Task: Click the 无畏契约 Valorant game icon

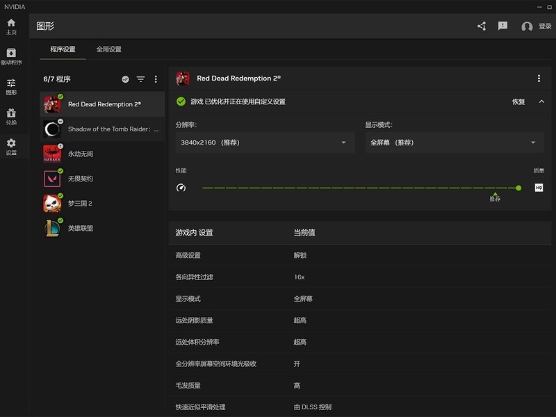Action: pyautogui.click(x=52, y=179)
